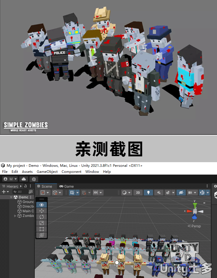The image size is (217, 278).
Task: Select the Rotate tool
Action: (x=42, y=217)
